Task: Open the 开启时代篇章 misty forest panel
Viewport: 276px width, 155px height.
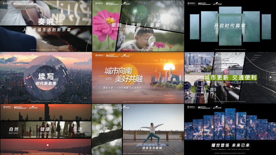Action: click(230, 26)
